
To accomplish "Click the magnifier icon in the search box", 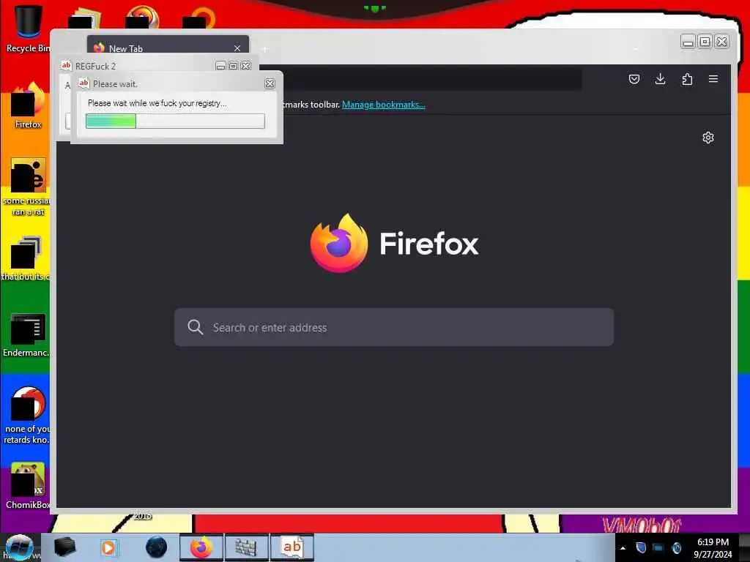I will (x=195, y=327).
